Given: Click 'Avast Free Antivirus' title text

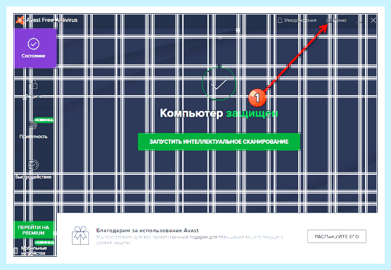Looking at the screenshot, I should click(x=52, y=20).
